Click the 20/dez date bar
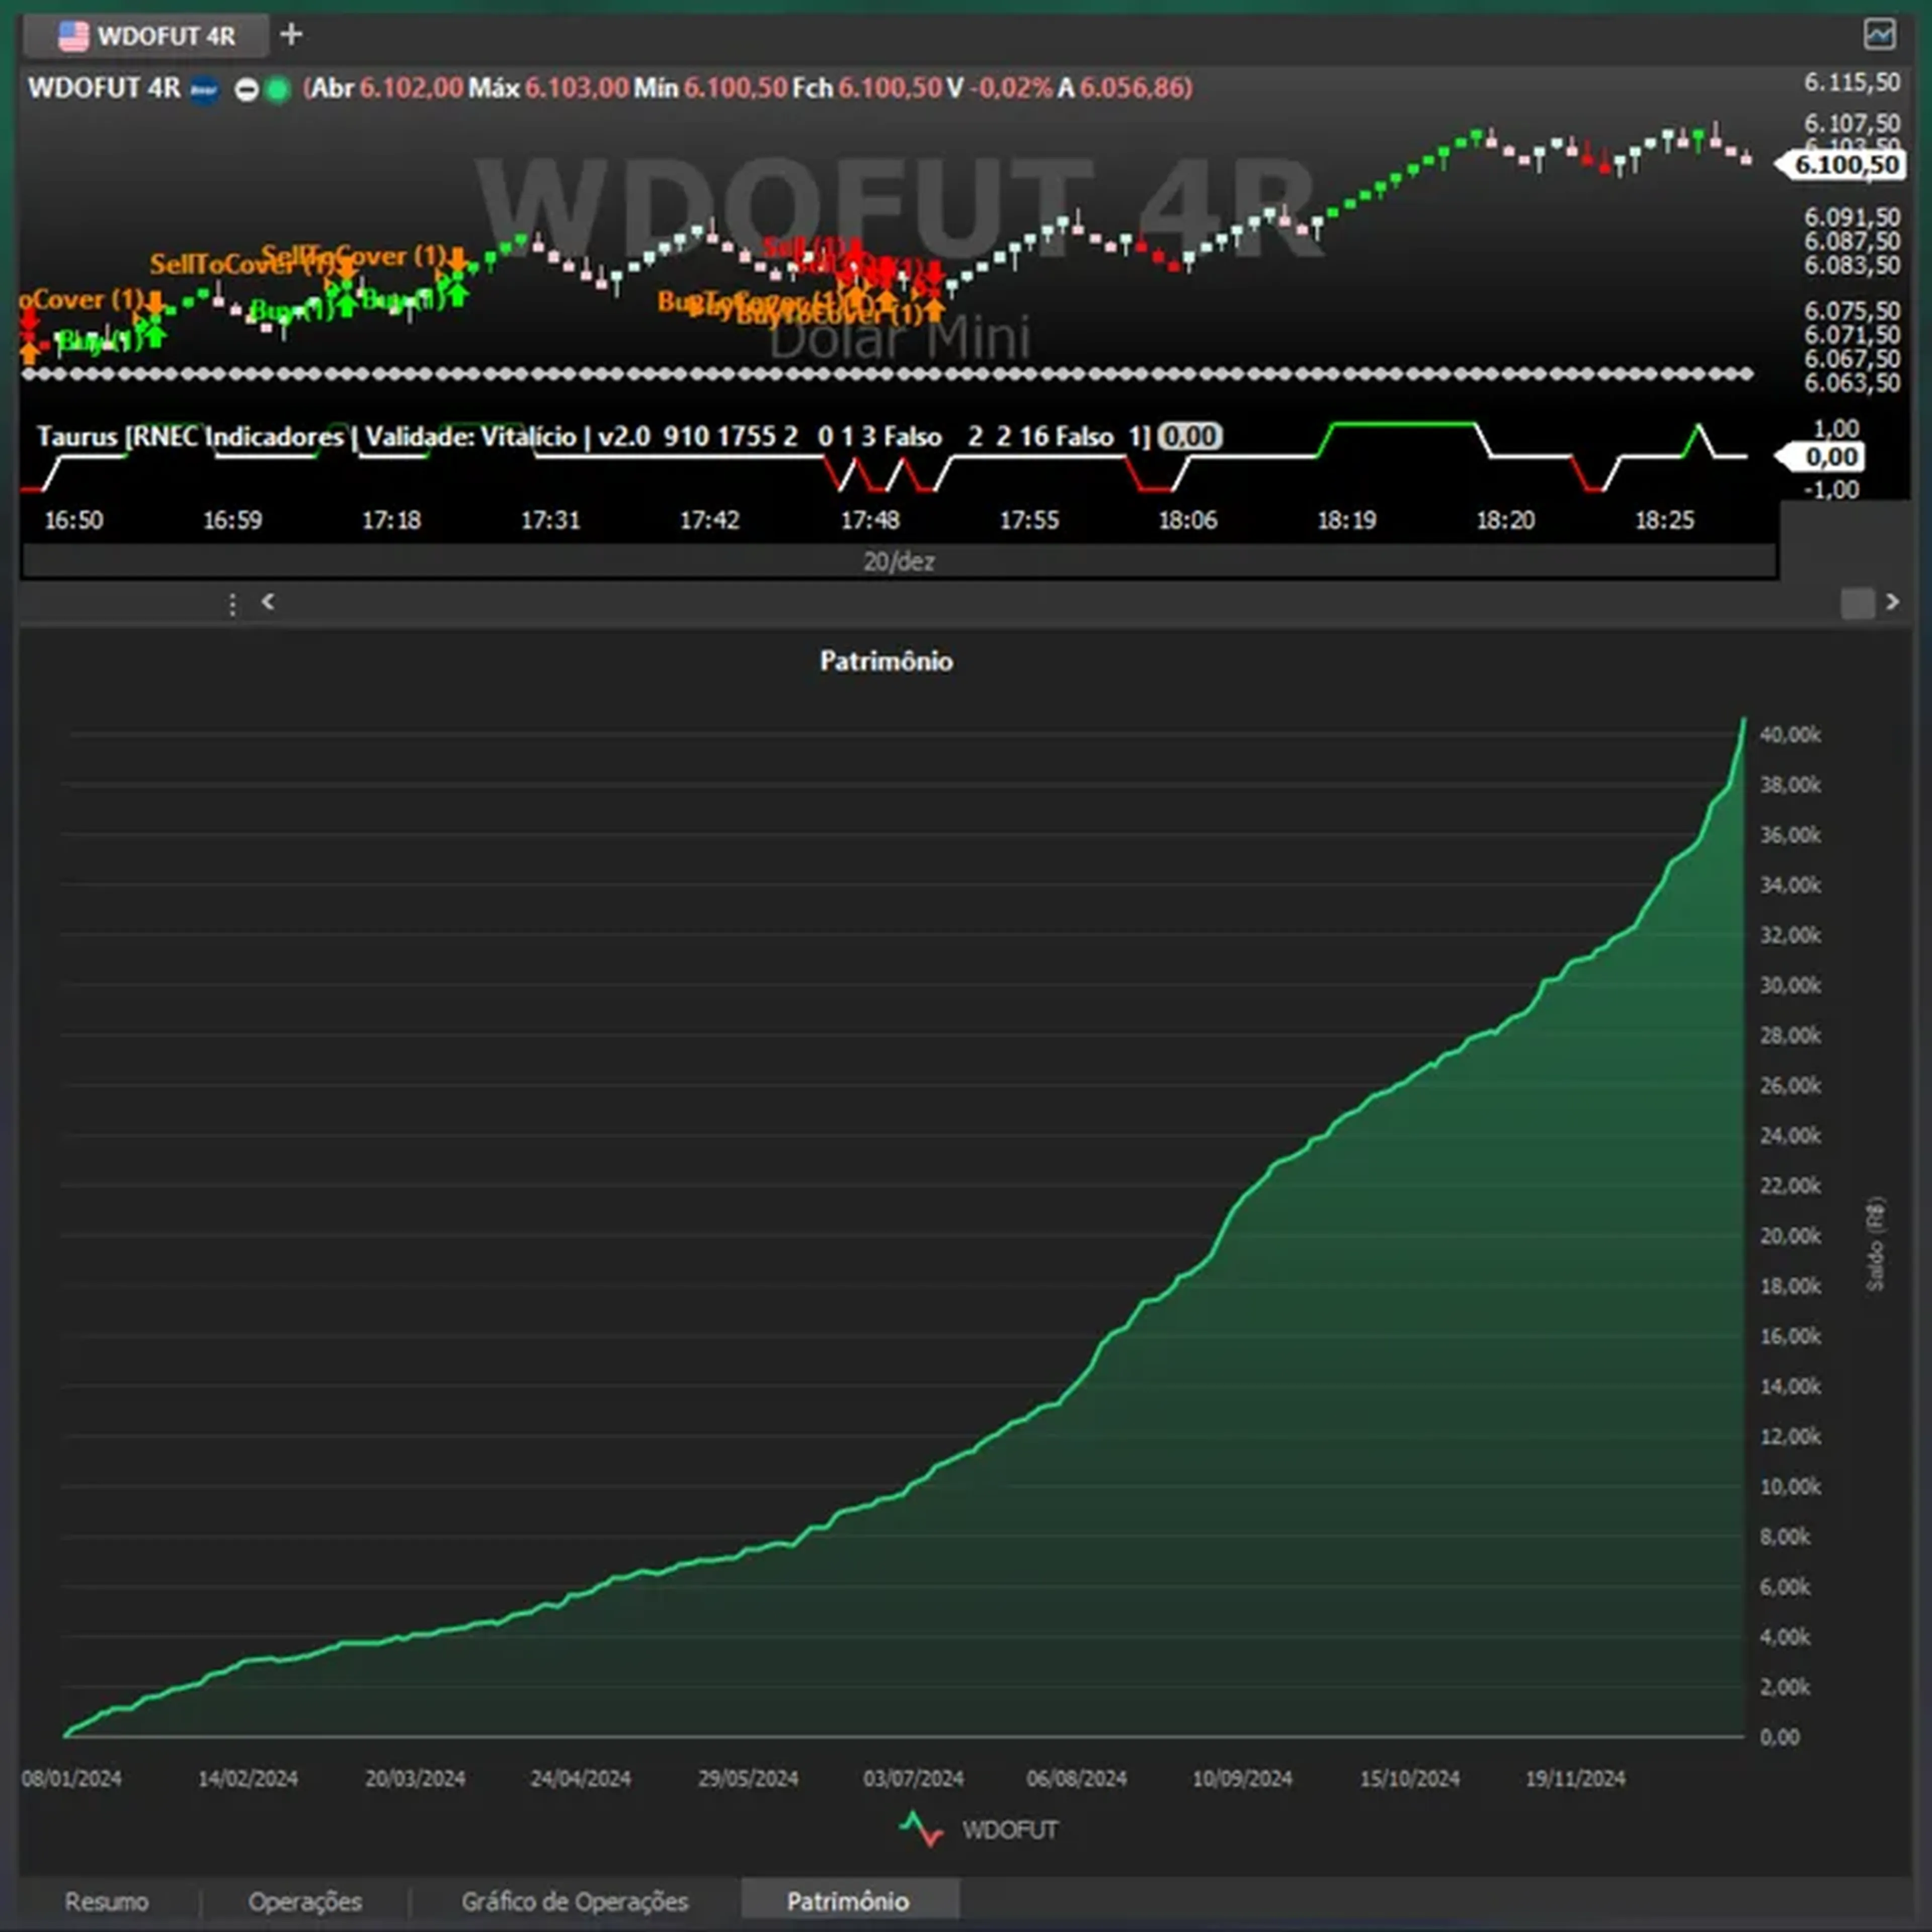The height and width of the screenshot is (1932, 1932). [x=898, y=561]
